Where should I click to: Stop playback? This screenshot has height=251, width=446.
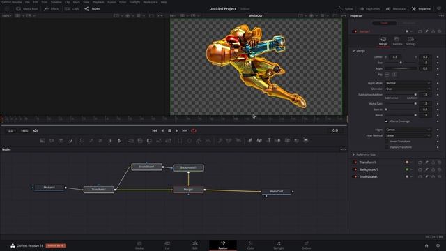(x=169, y=130)
